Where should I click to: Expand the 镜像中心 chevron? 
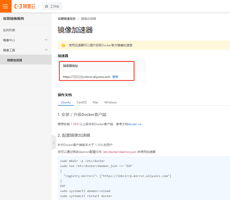46,40
